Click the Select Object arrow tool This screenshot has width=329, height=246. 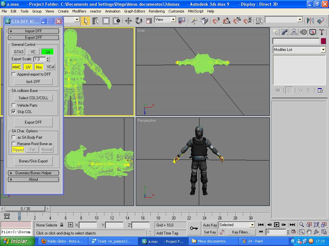point(85,21)
